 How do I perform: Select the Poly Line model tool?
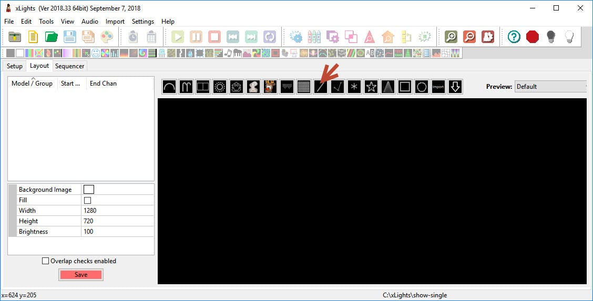click(338, 87)
